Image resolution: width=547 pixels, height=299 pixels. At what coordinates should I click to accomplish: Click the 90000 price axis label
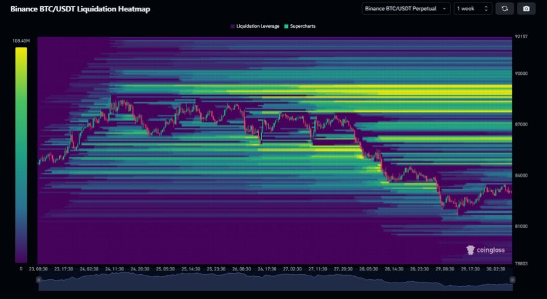pyautogui.click(x=522, y=74)
